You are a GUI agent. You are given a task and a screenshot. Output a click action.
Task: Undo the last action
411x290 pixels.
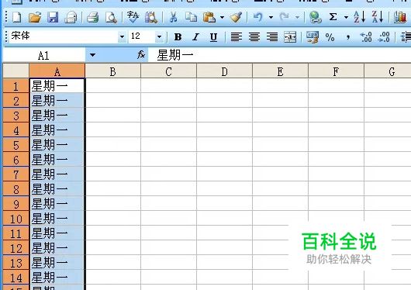tap(258, 17)
